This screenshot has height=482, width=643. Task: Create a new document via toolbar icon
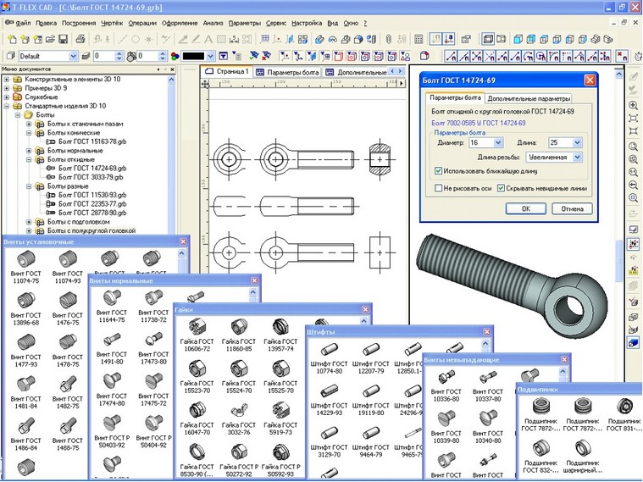pyautogui.click(x=12, y=39)
